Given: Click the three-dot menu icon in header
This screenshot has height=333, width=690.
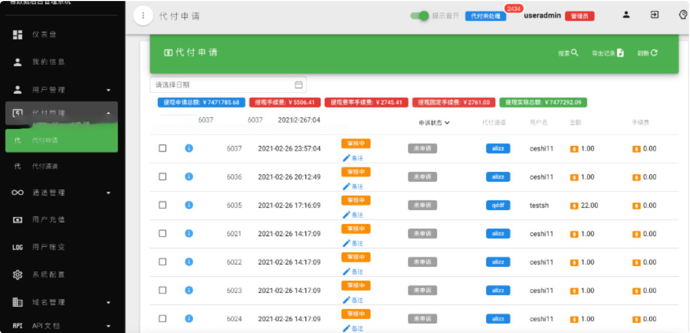Looking at the screenshot, I should coord(143,16).
